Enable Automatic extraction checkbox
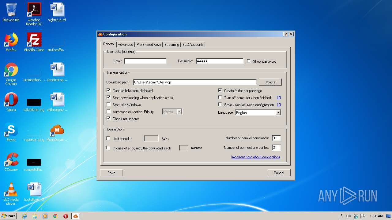This screenshot has width=392, height=220. tap(108, 112)
